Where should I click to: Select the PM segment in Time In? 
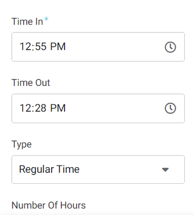tap(58, 47)
